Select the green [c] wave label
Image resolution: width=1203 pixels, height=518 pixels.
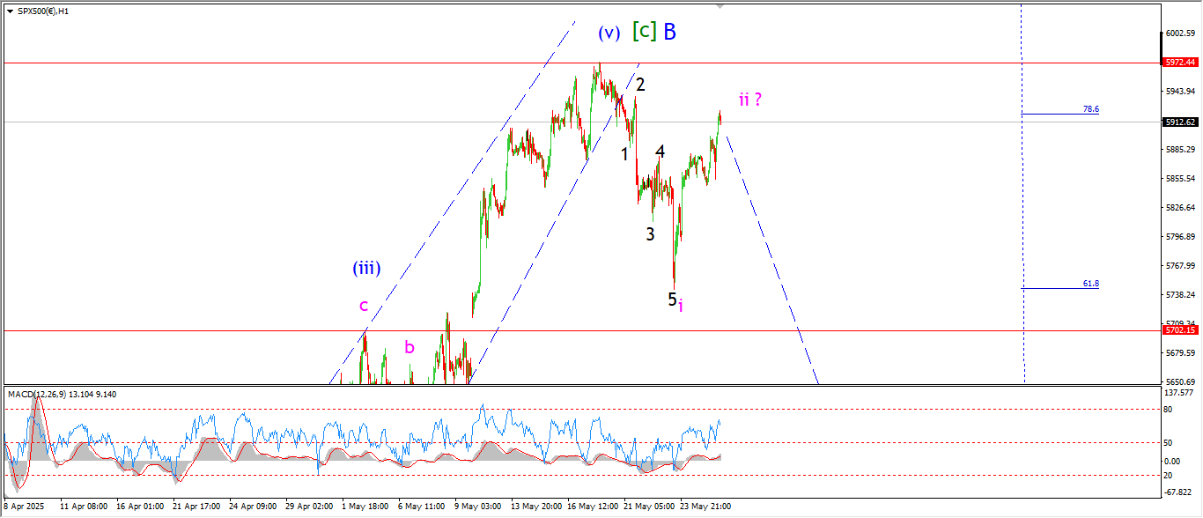pos(644,32)
